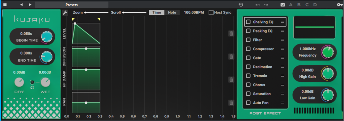Screen dimensions: 344x121
Task: Switch to Note mode
Action: 172,12
